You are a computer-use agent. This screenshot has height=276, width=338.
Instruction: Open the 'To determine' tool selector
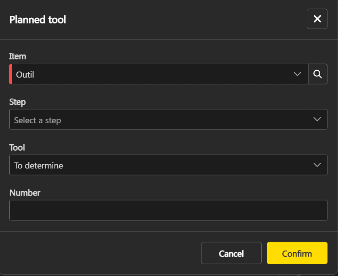pos(168,165)
